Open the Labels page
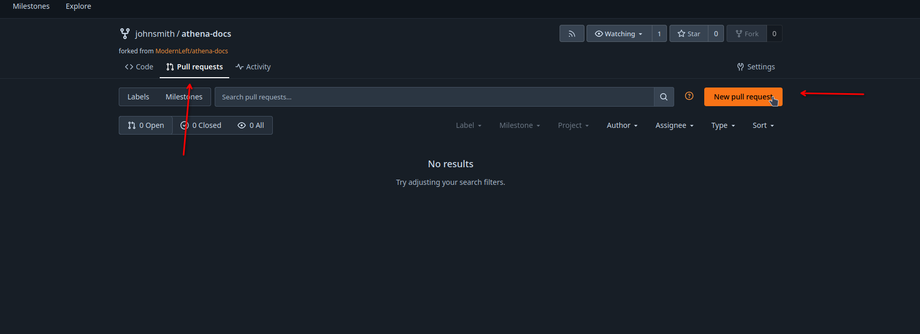920x334 pixels. coord(138,97)
